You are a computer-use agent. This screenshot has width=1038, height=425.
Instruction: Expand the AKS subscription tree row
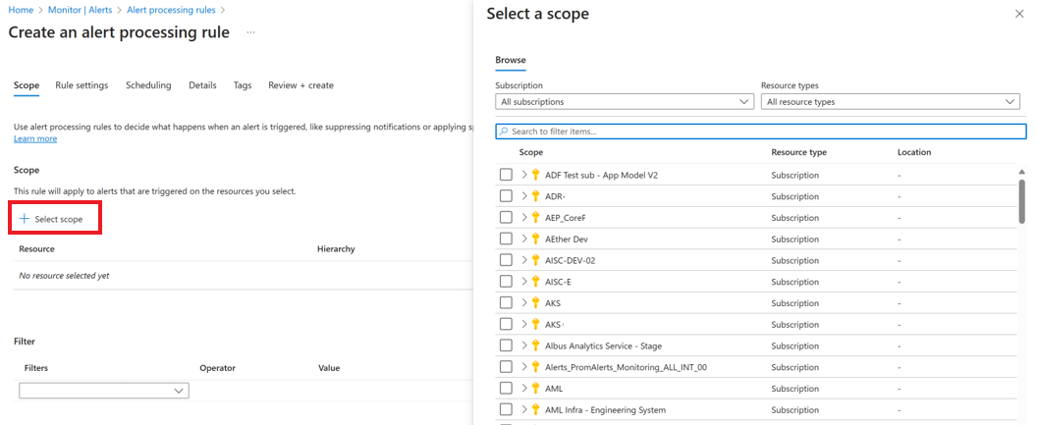[x=524, y=303]
